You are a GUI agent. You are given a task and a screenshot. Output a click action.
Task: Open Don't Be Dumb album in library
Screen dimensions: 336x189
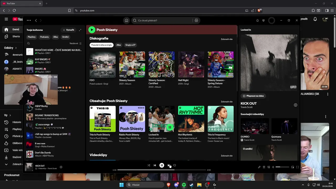pos(54,154)
